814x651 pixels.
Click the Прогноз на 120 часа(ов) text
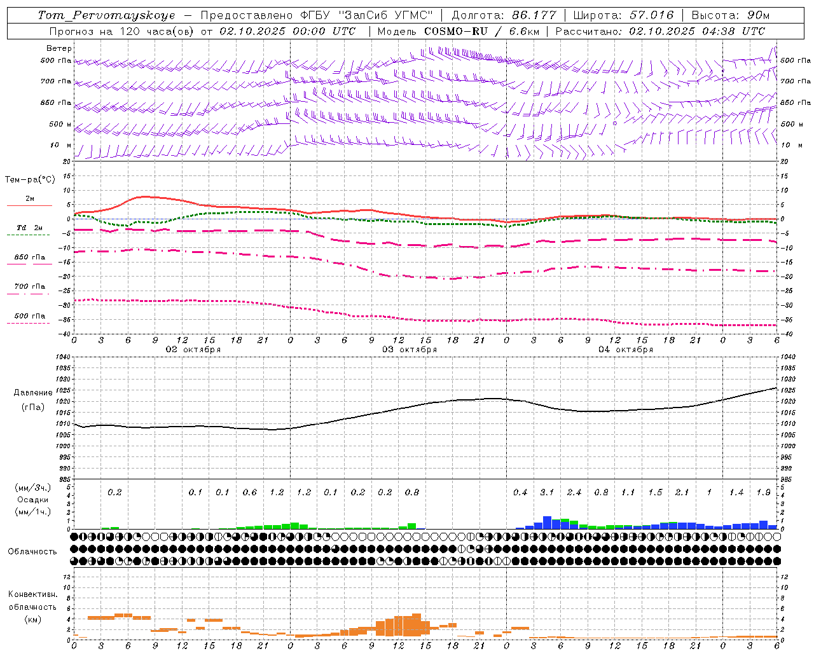coord(122,31)
